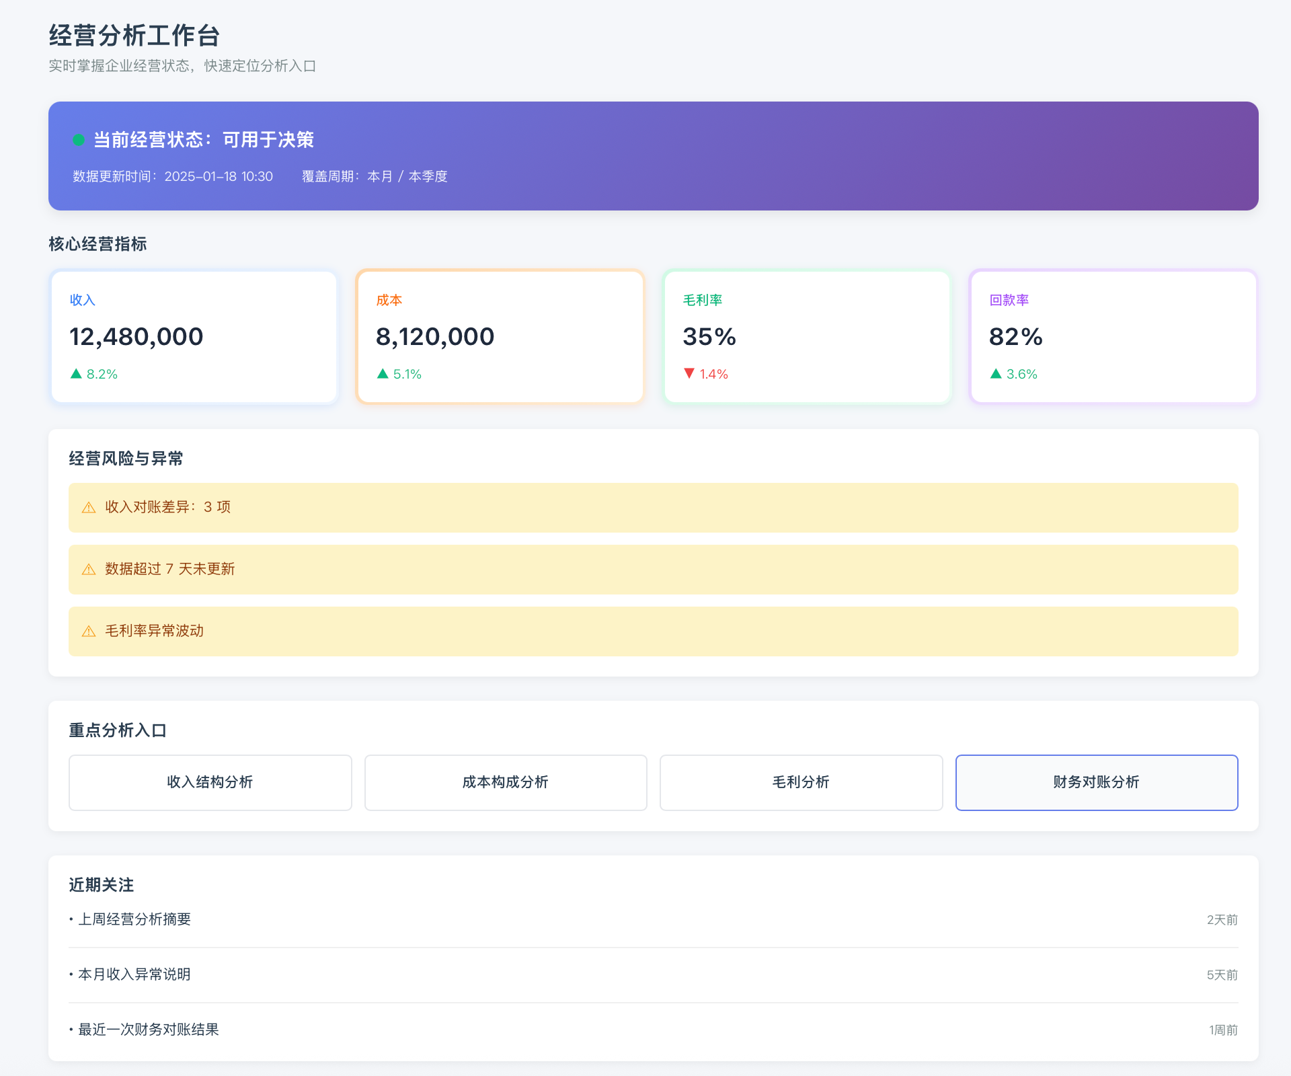Viewport: 1291px width, 1076px height.
Task: Click the warning icon on 毛利率异常波动 alert
Action: (89, 631)
